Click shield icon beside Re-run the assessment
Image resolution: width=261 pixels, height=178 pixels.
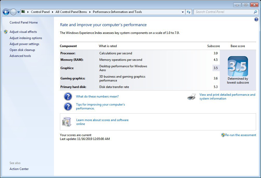223,135
